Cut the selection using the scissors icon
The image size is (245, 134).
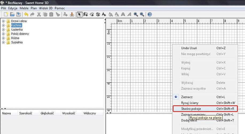tap(39, 14)
